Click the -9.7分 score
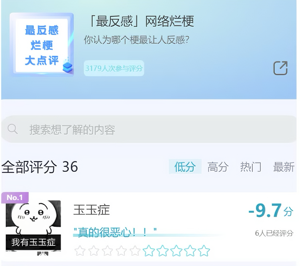The image size is (300, 266). (x=271, y=211)
